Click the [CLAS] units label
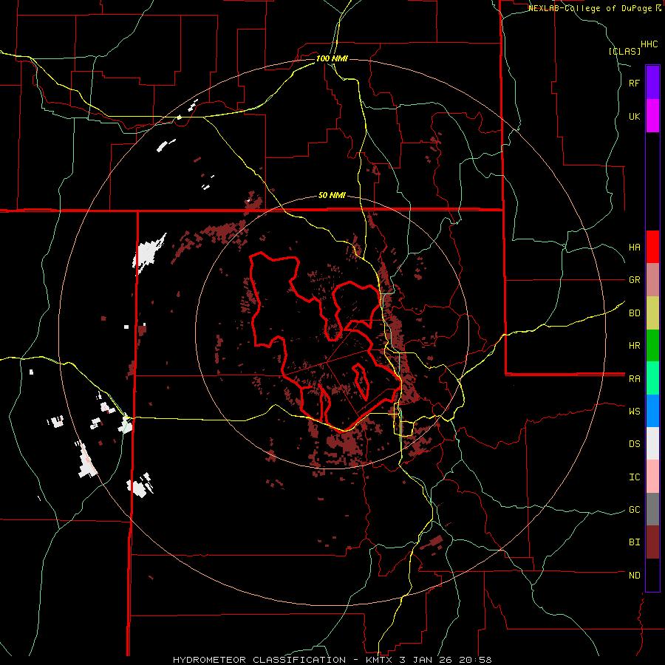This screenshot has width=665, height=665. click(624, 51)
